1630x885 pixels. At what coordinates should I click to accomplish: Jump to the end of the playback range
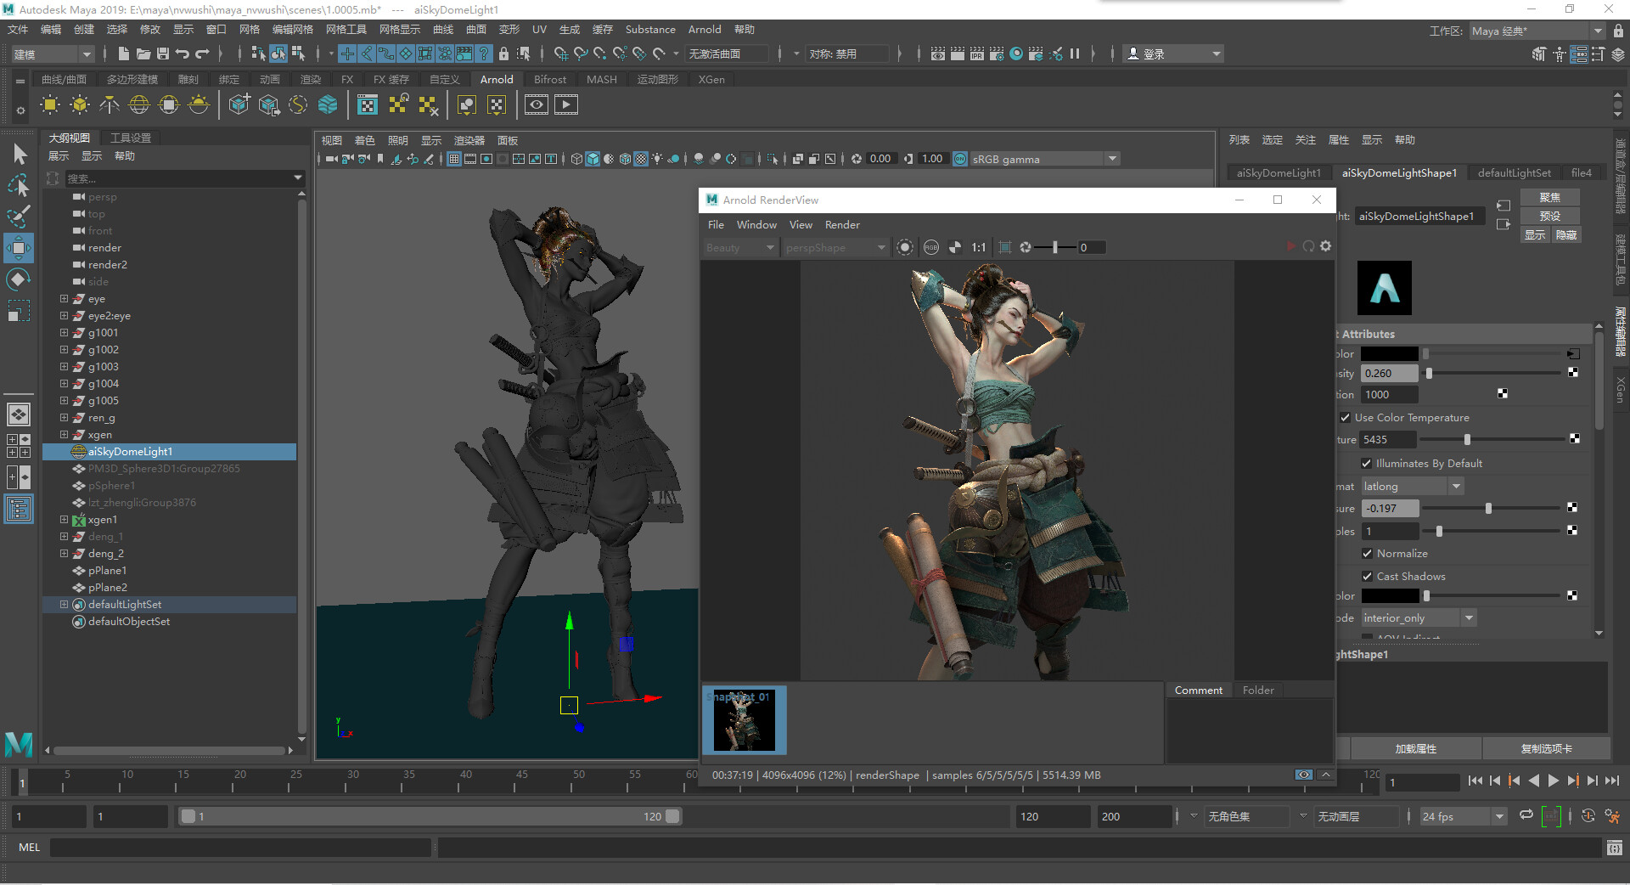pos(1611,781)
